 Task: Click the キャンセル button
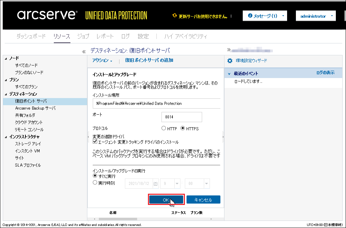[203, 200]
